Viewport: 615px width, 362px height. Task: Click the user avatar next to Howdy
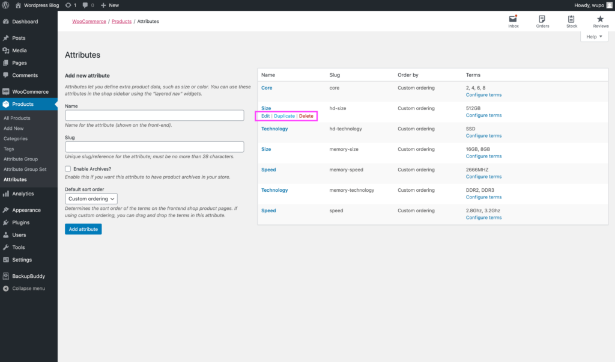click(609, 5)
